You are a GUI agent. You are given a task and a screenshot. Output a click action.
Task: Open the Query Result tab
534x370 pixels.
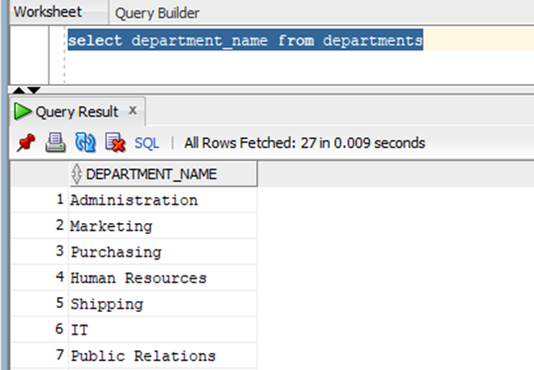[x=77, y=111]
